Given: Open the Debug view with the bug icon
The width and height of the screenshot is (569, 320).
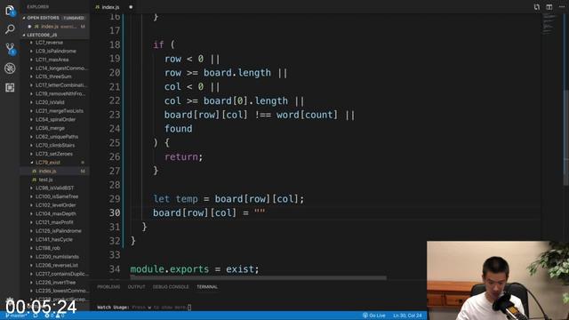Looking at the screenshot, I should [10, 68].
